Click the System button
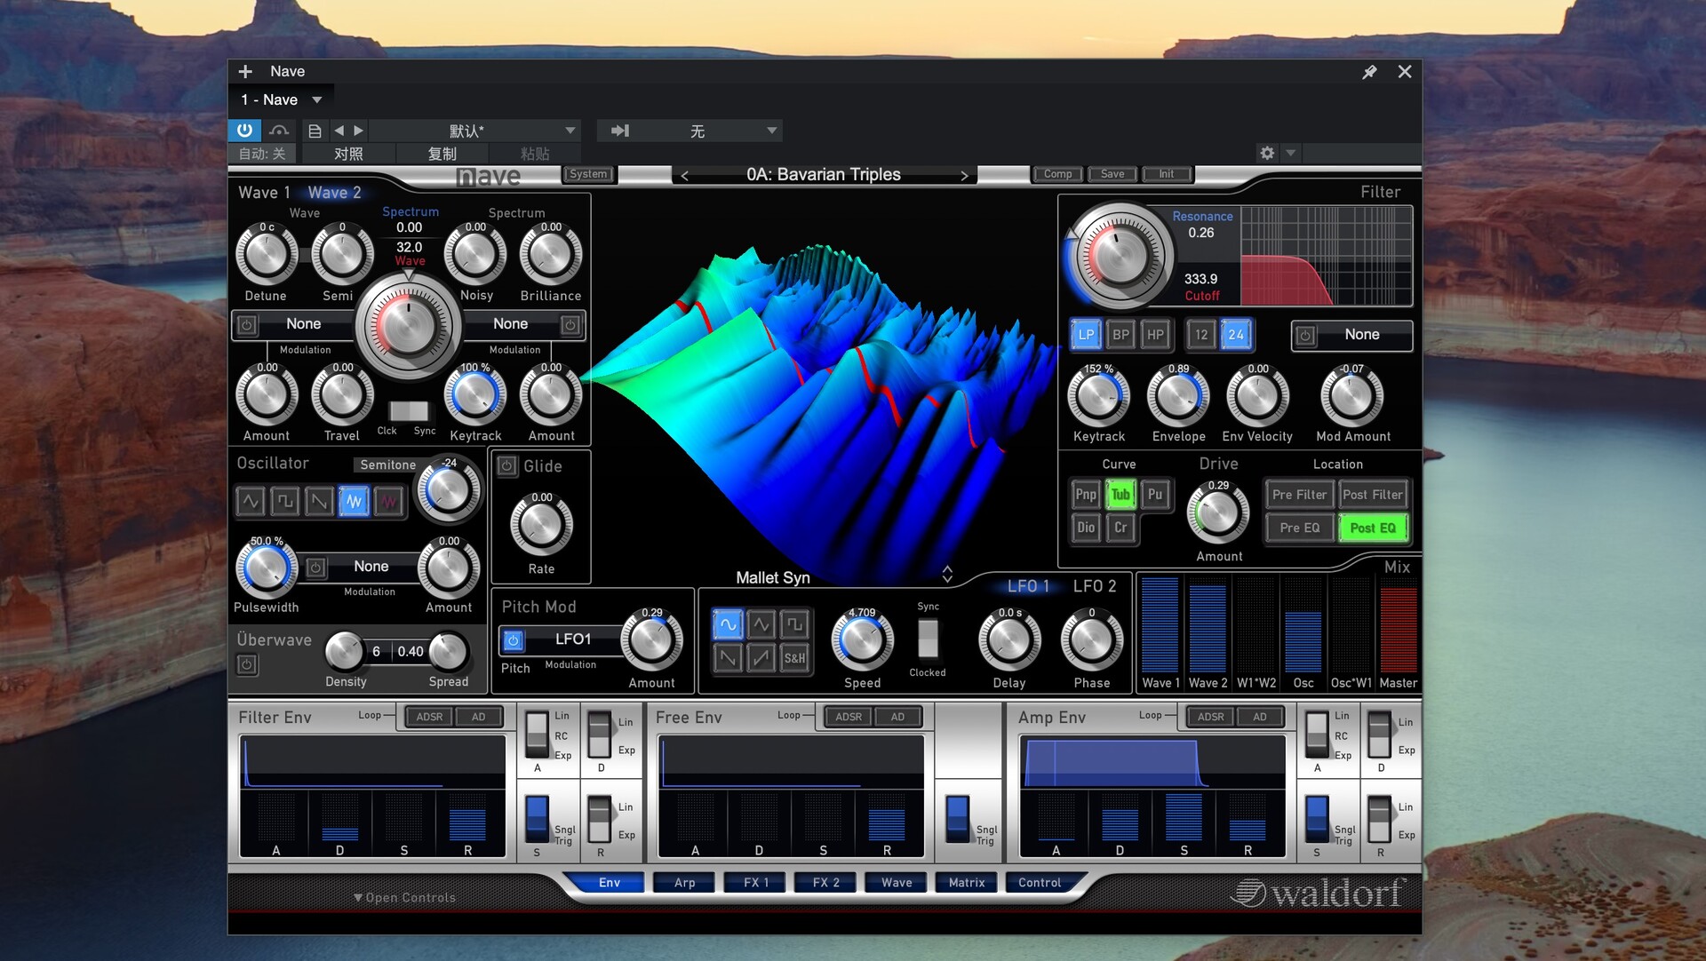The height and width of the screenshot is (961, 1706). [x=588, y=174]
